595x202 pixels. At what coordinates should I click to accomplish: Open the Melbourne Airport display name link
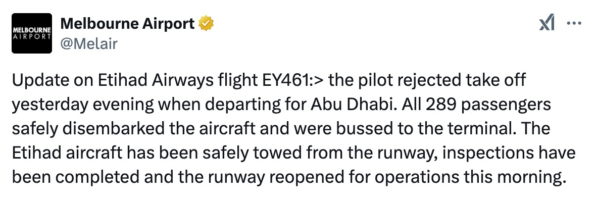coord(127,24)
